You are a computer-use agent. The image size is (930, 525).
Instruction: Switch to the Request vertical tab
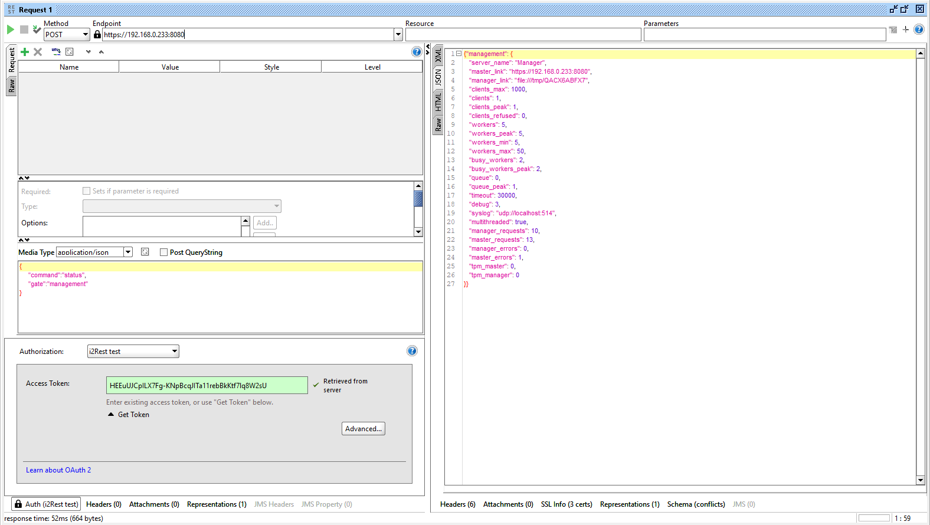tap(11, 61)
